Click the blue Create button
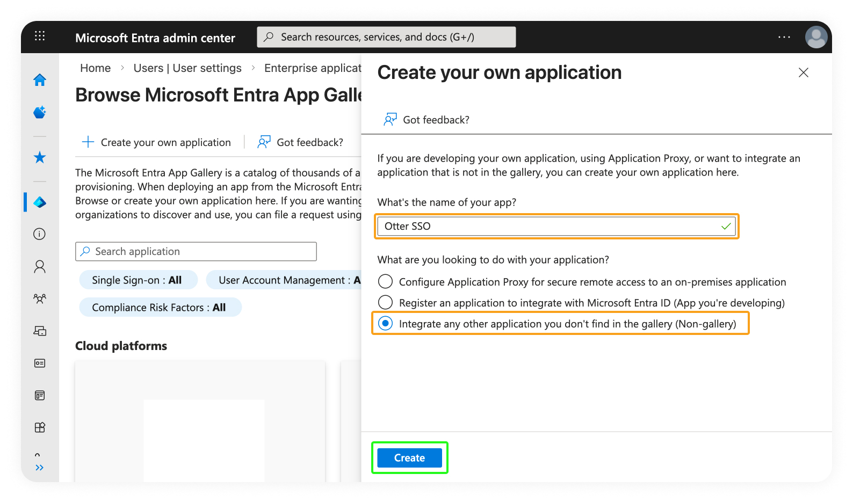 409,458
